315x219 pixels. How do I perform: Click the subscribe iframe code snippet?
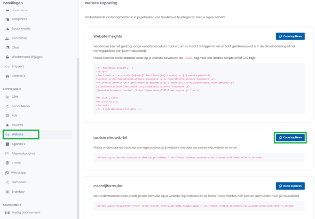point(199,206)
